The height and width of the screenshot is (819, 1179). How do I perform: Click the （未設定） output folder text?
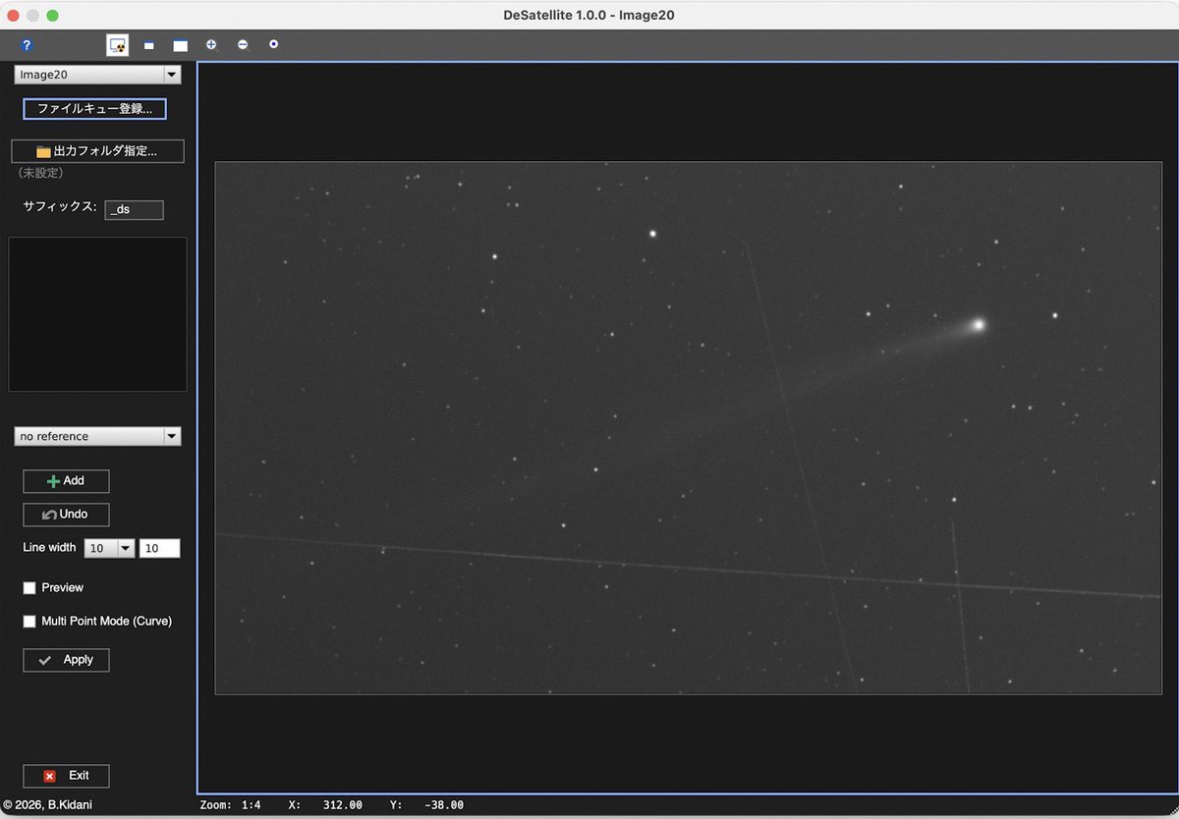(x=41, y=173)
